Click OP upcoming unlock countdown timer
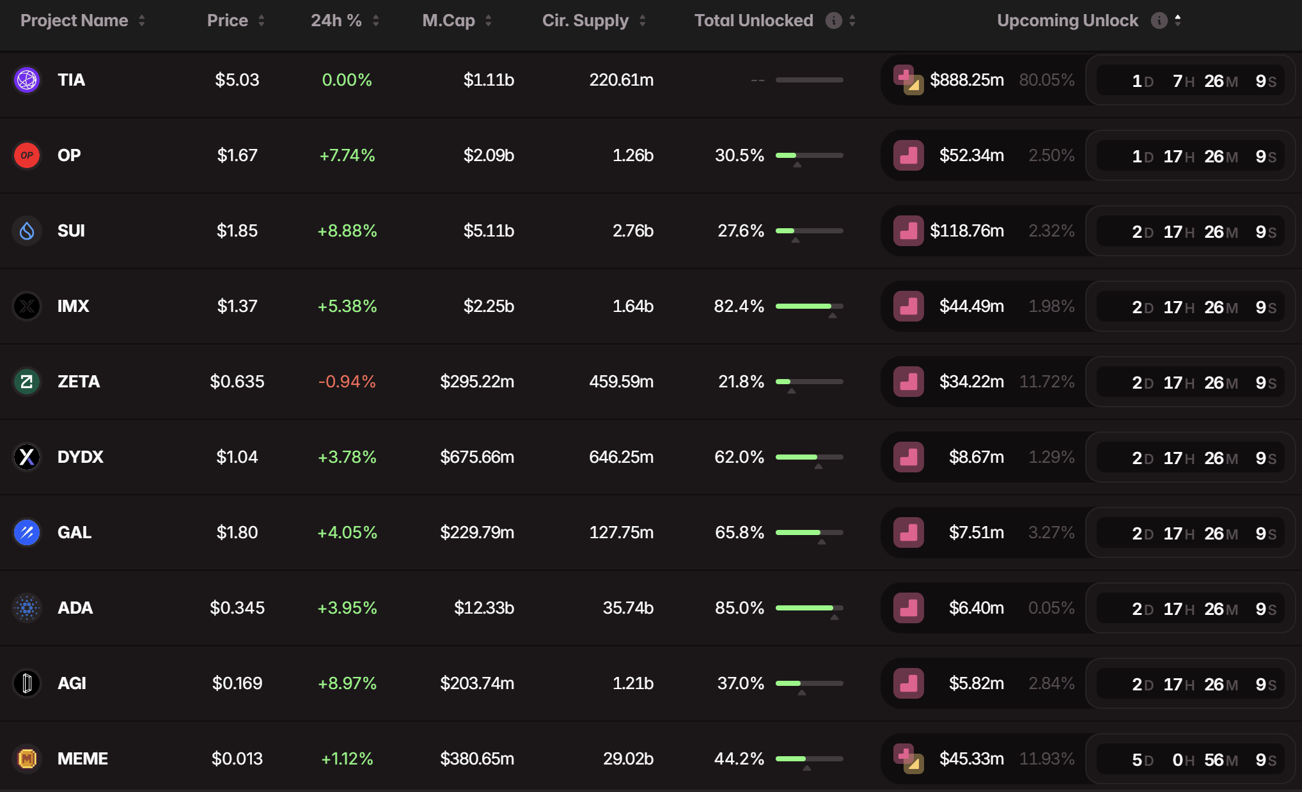The width and height of the screenshot is (1302, 792). pyautogui.click(x=1190, y=156)
